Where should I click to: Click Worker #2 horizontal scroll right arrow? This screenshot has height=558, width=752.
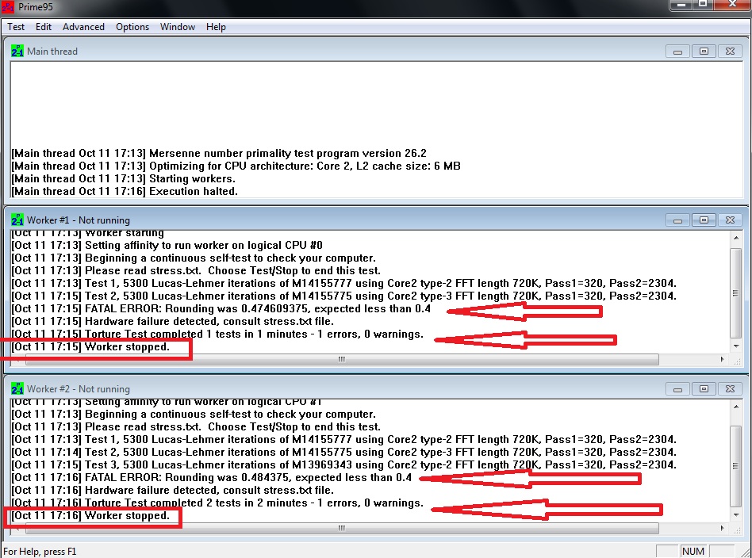click(723, 528)
